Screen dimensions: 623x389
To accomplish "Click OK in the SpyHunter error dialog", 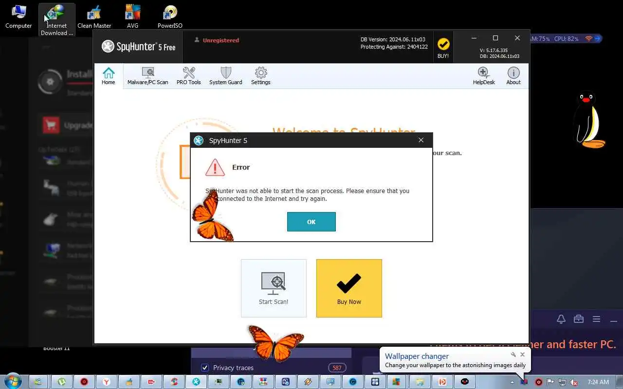I will pos(311,222).
